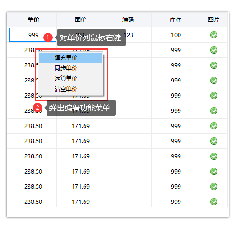Click the last row 团价 cell 171.69

coord(81,202)
